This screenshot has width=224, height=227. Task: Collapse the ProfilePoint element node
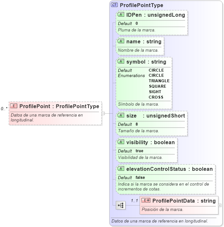pos(103,113)
